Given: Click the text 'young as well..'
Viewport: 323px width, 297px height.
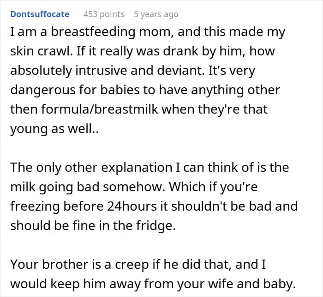Looking at the screenshot, I should (54, 129).
